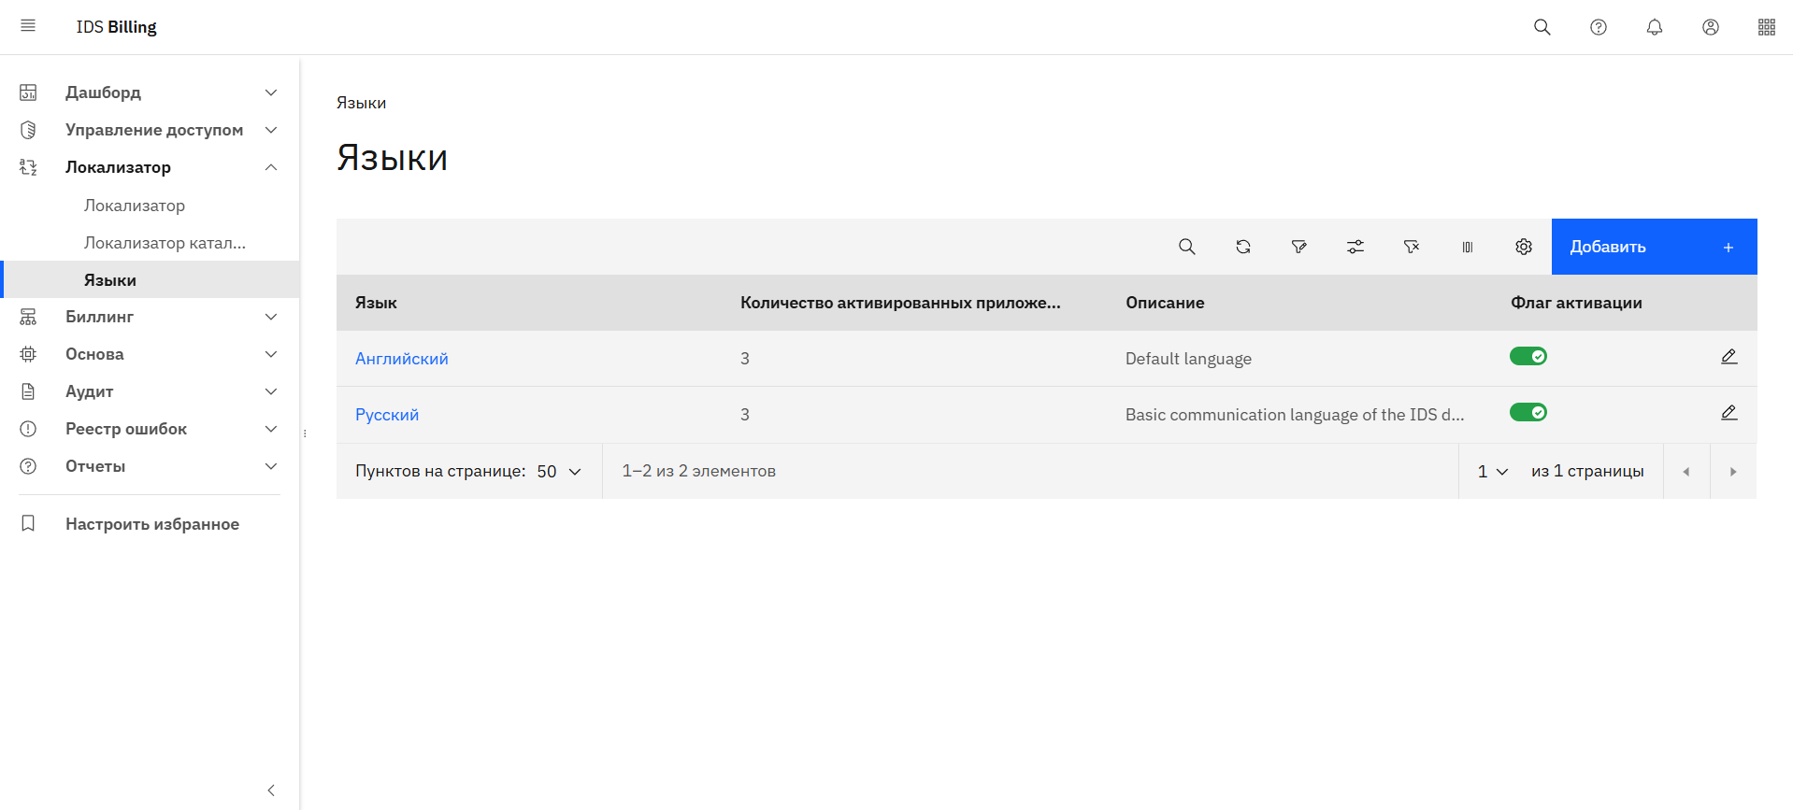Open notifications bell in header

tap(1654, 27)
